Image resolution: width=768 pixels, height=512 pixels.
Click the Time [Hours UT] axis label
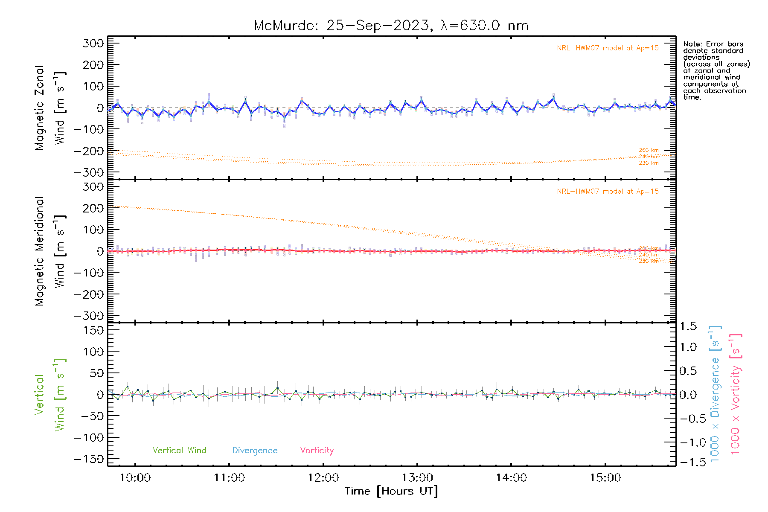[x=391, y=492]
